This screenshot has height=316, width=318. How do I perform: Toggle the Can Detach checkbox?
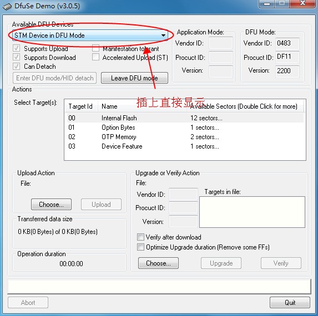pos(16,66)
